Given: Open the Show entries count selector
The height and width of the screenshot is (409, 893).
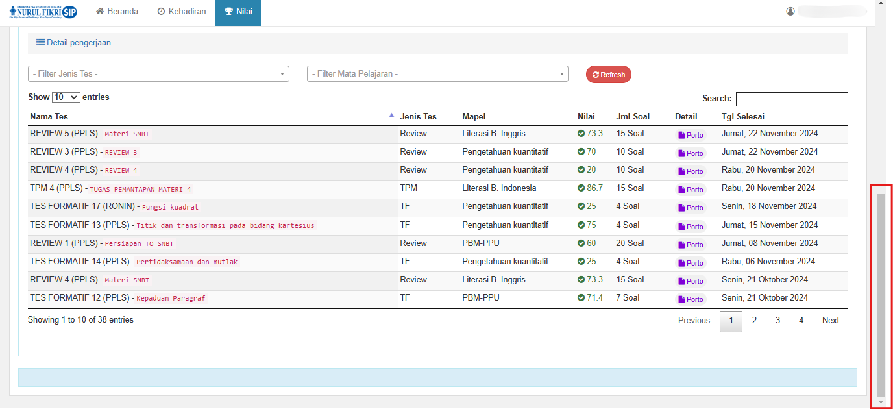Looking at the screenshot, I should coord(66,97).
